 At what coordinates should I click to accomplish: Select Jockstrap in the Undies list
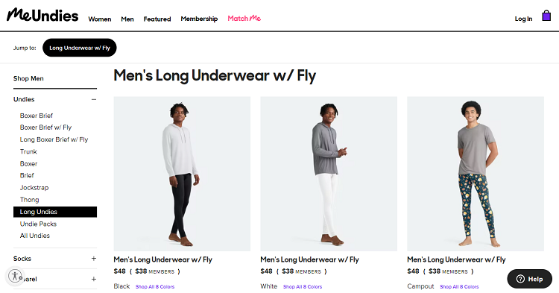tap(34, 187)
